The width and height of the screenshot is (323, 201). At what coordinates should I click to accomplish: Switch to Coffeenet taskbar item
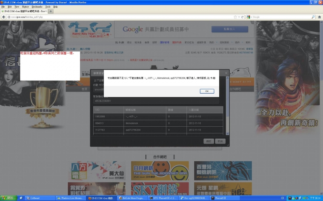40,198
